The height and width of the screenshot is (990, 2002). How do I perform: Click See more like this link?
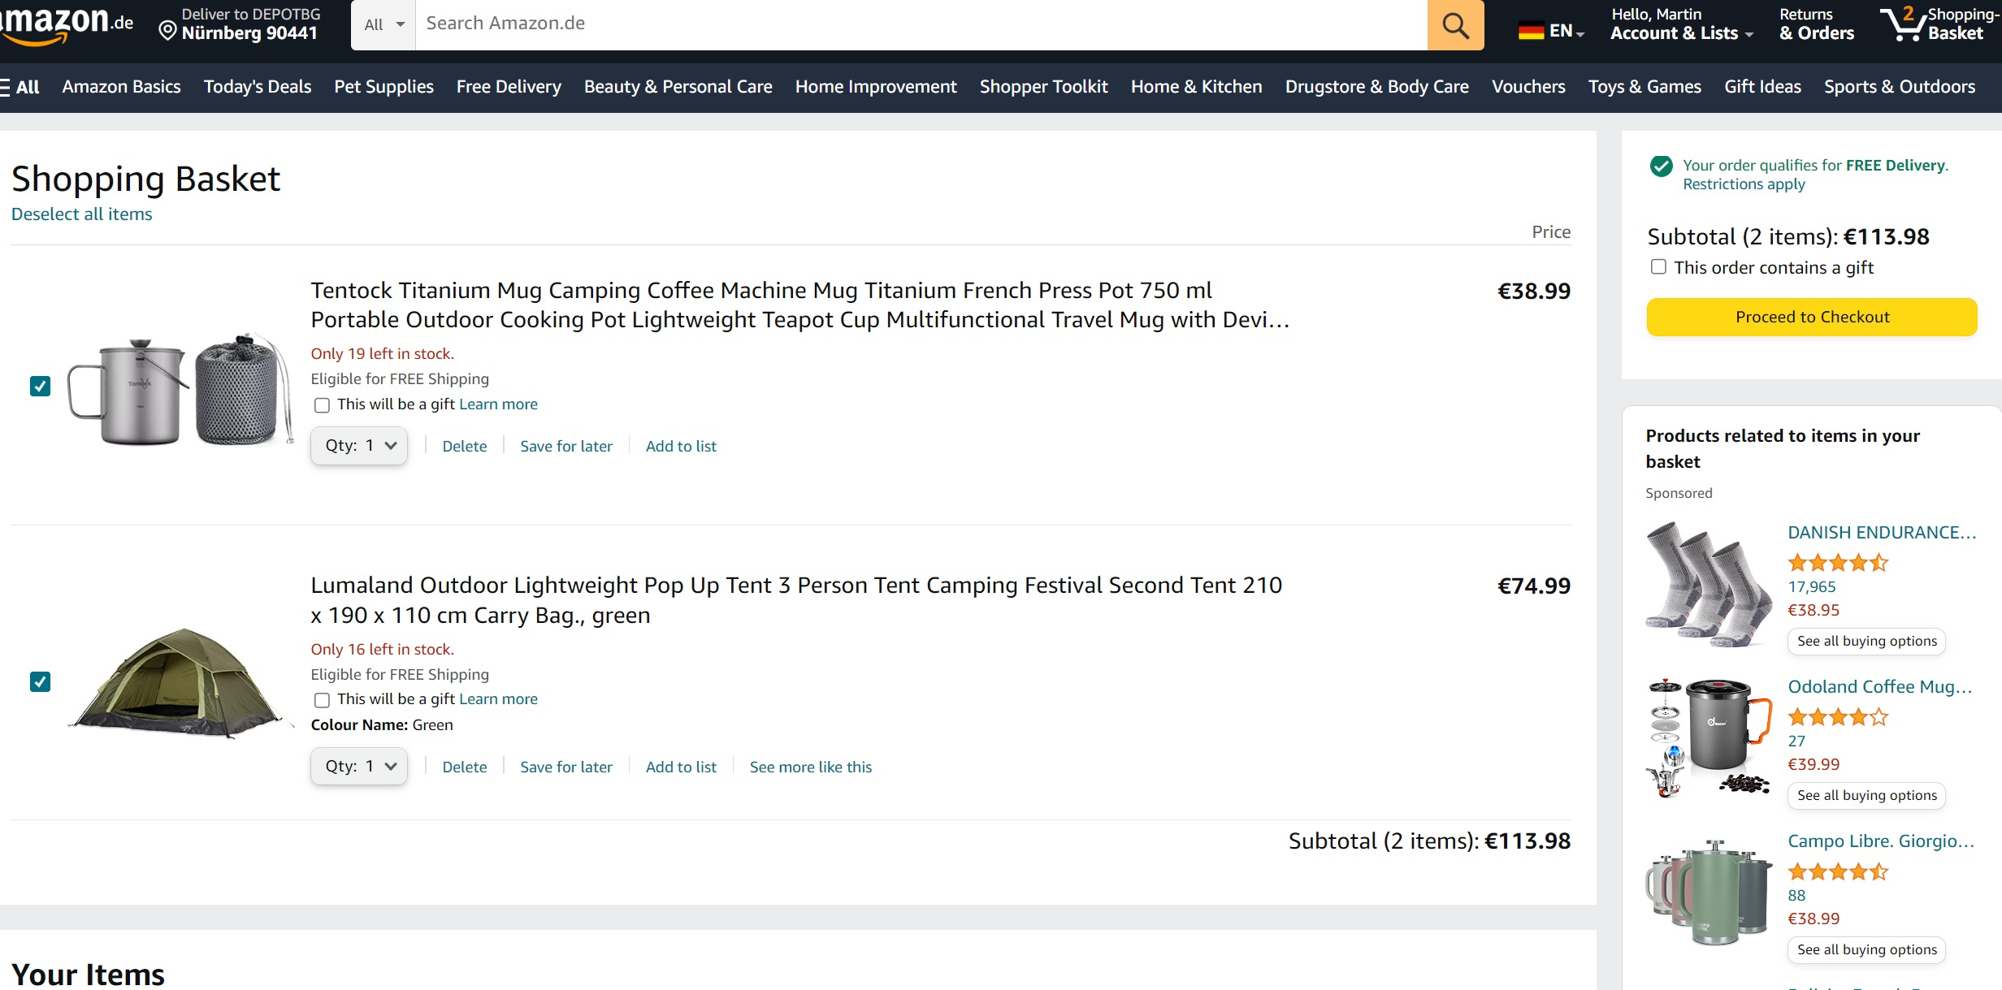(811, 767)
